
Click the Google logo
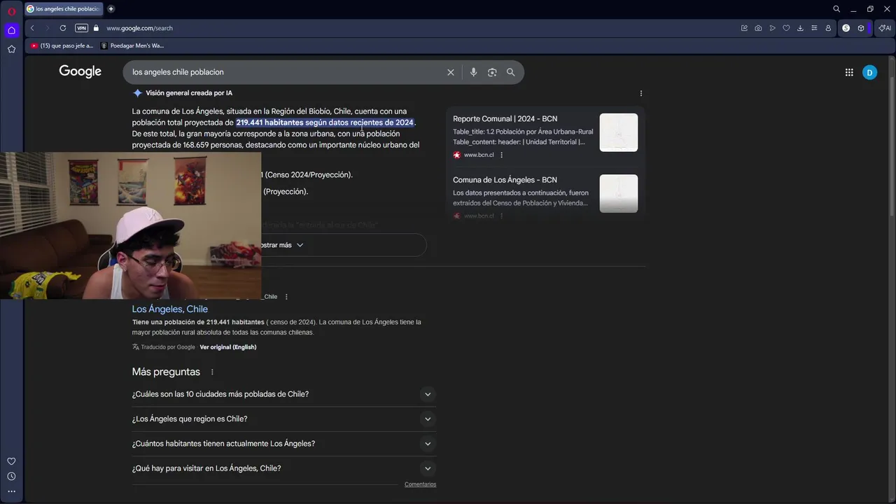tap(80, 71)
